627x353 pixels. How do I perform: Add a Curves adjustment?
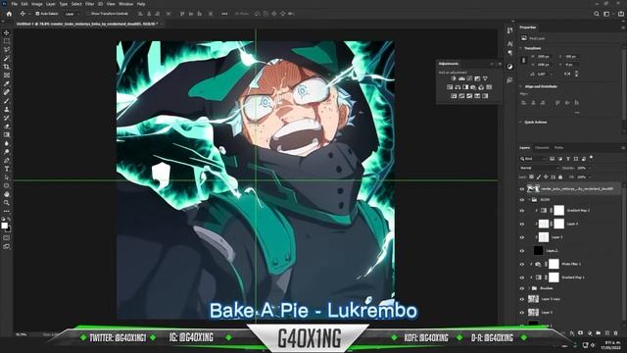point(469,78)
